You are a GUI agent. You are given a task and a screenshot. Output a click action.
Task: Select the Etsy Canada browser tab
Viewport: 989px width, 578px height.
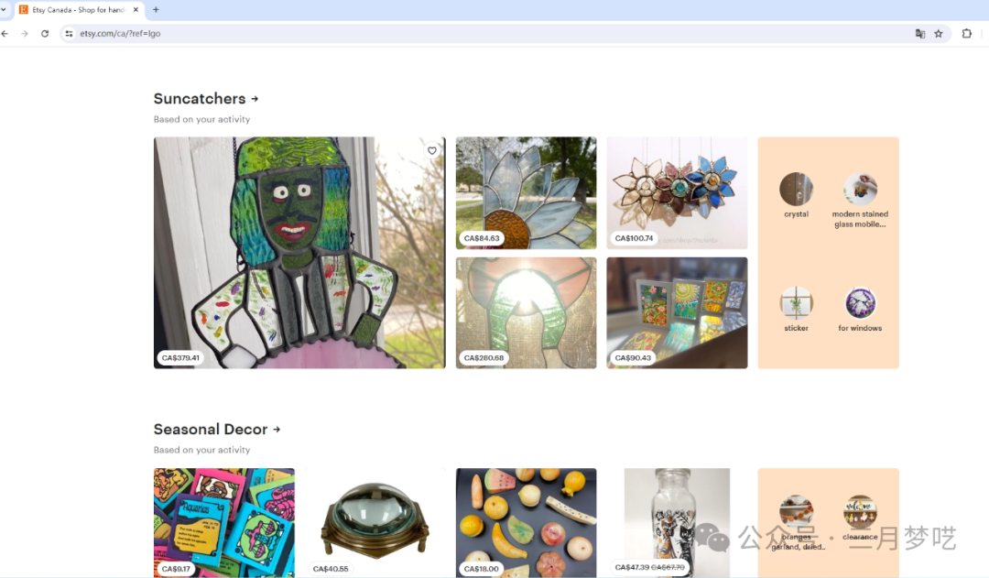81,9
